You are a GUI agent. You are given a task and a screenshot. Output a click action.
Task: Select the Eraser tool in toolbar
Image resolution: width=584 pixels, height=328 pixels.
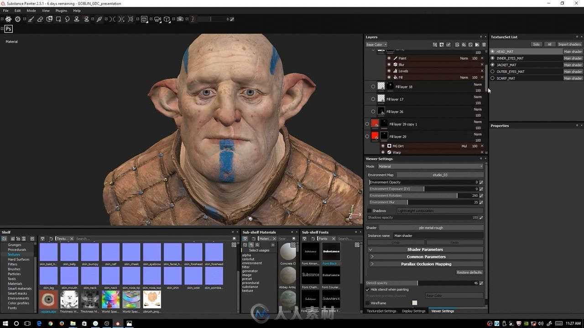point(40,19)
